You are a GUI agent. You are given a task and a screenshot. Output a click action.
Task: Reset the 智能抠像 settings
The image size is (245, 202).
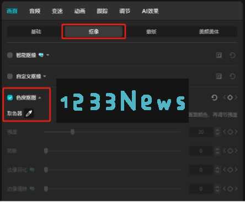click(232, 55)
